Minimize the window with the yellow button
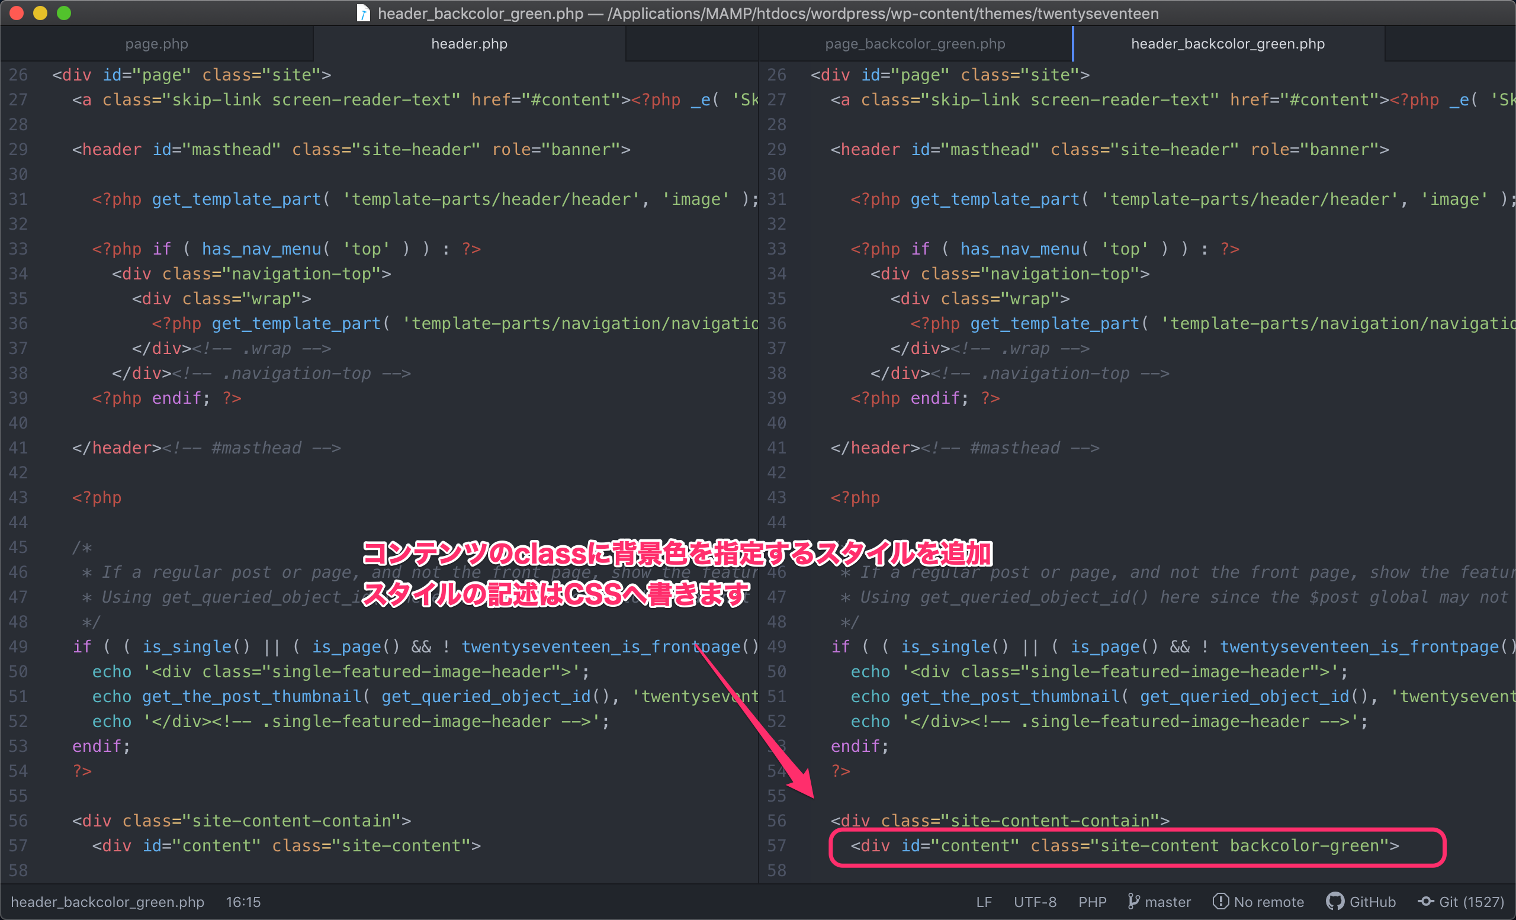This screenshot has height=920, width=1516. pos(40,13)
